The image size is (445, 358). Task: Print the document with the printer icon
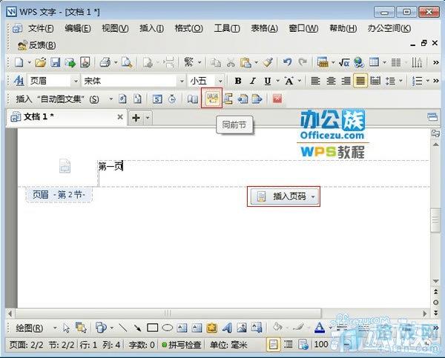105,62
